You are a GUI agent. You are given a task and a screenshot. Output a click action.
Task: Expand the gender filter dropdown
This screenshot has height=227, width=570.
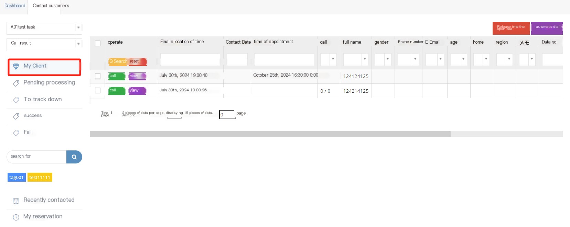pos(388,59)
